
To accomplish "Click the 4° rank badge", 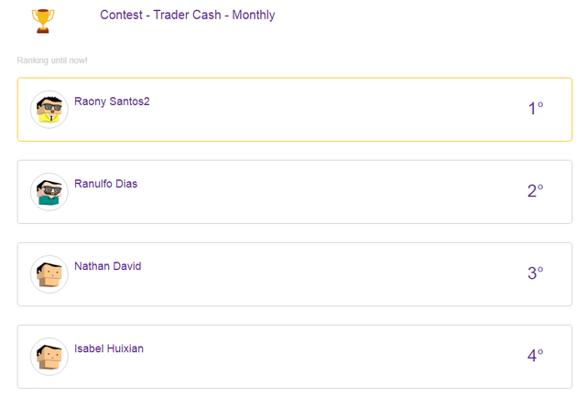I will (x=536, y=356).
